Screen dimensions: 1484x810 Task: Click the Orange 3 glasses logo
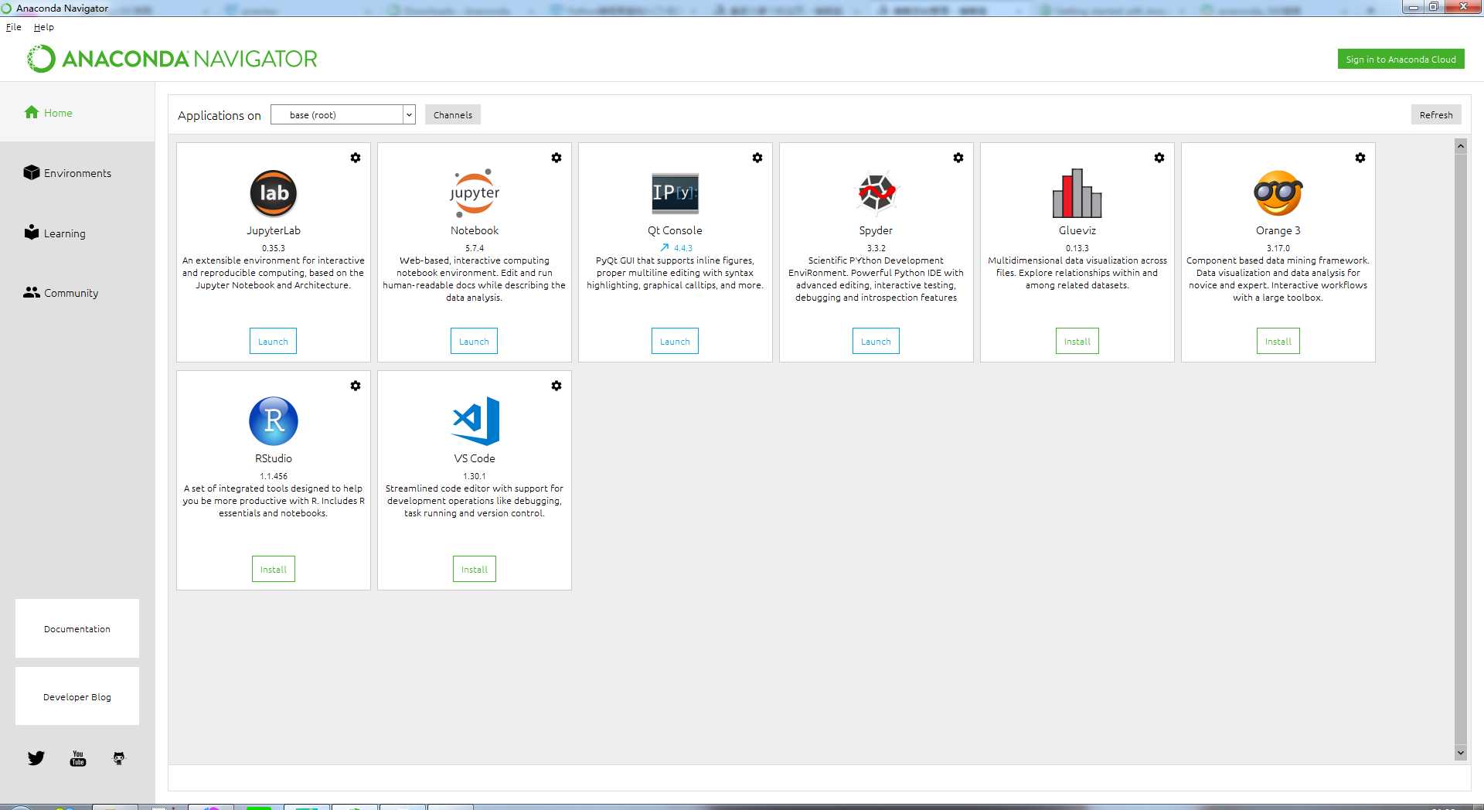(1278, 193)
